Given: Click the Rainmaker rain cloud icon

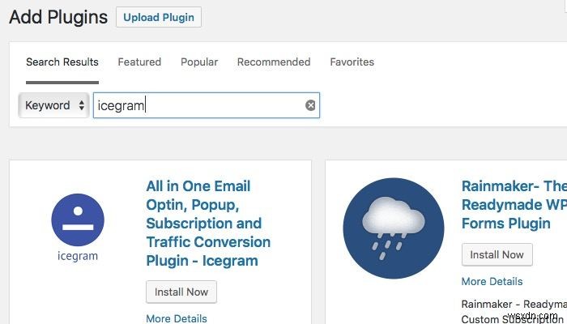Looking at the screenshot, I should 394,228.
